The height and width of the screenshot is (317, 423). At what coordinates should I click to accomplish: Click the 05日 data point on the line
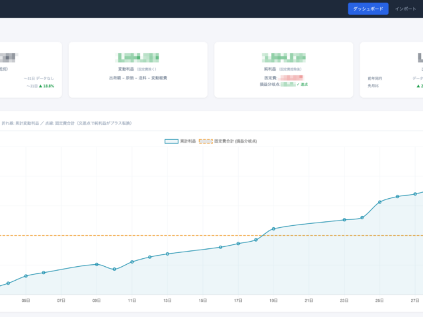pos(26,275)
